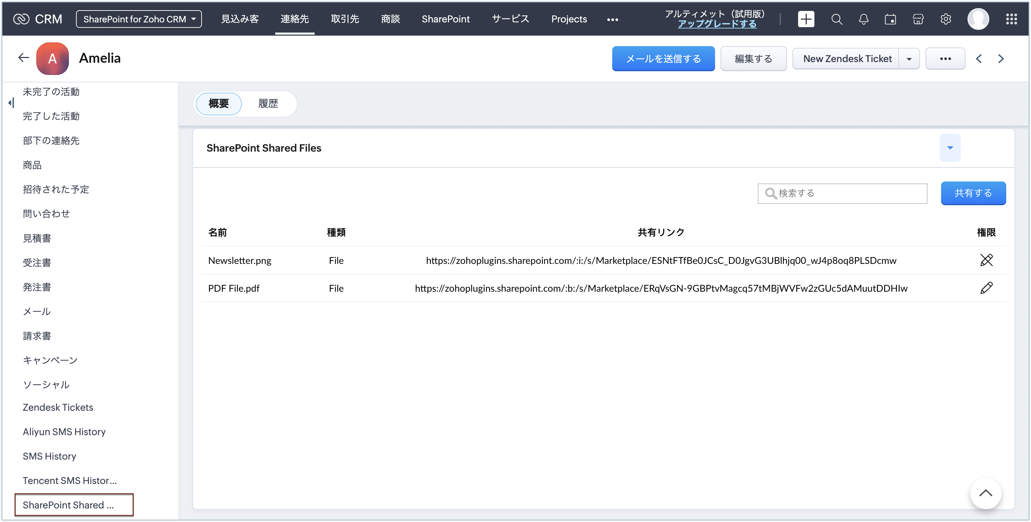1031x522 pixels.
Task: Open the 取引先 module tab
Action: 344,19
